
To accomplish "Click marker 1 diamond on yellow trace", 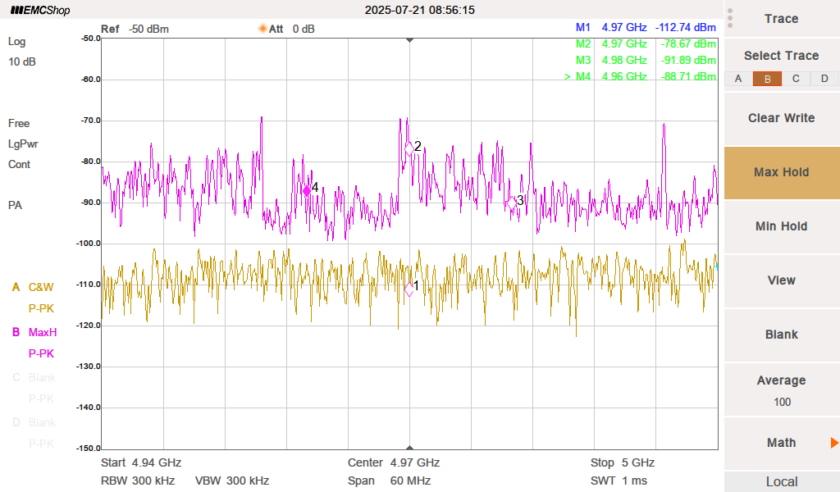I will pyautogui.click(x=409, y=289).
